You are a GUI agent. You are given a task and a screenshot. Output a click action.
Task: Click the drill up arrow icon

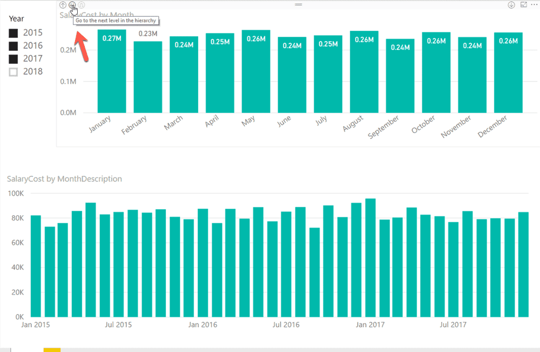click(x=62, y=4)
